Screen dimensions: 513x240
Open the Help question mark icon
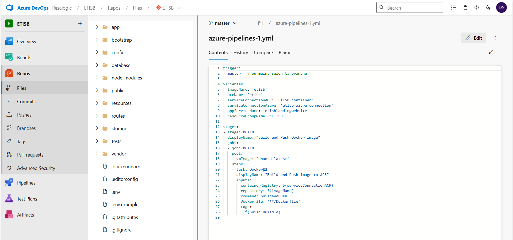tap(477, 8)
